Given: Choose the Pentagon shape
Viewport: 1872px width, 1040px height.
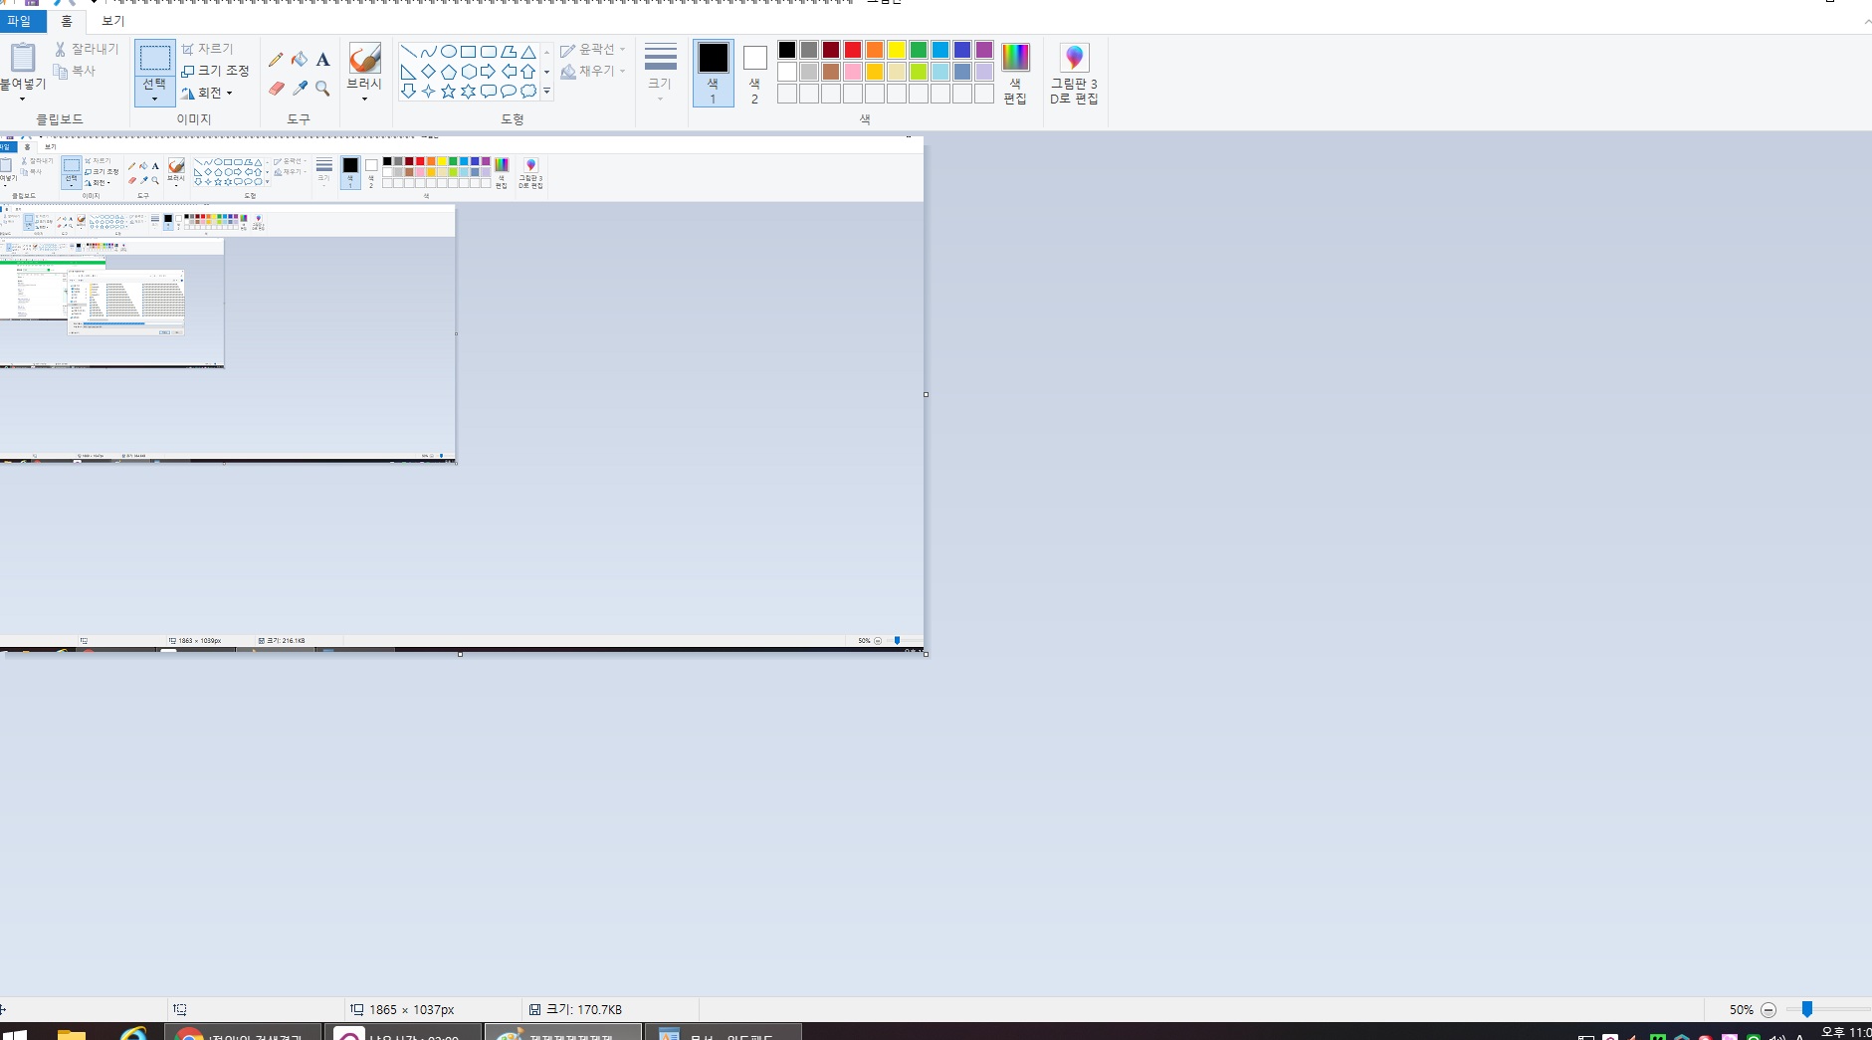Looking at the screenshot, I should pos(448,72).
